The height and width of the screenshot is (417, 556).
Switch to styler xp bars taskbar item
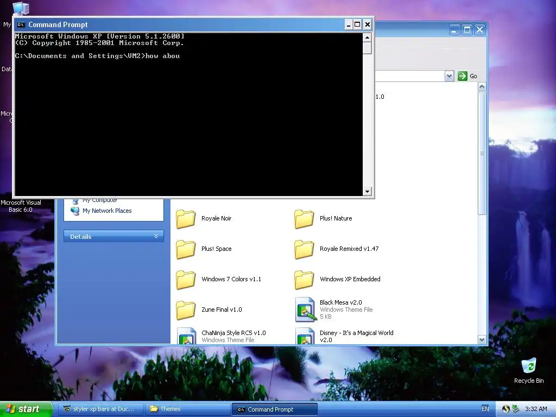tap(100, 409)
